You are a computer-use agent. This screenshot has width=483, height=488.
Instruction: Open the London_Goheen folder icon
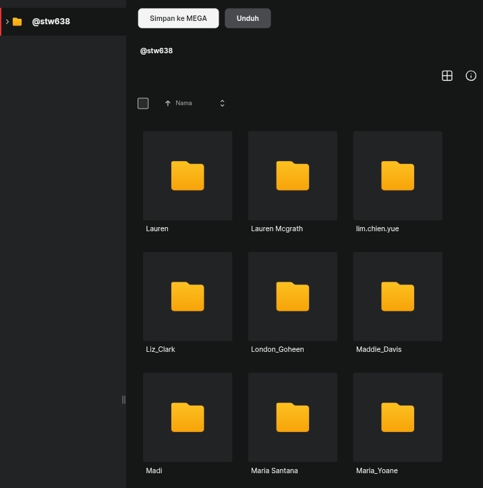292,297
